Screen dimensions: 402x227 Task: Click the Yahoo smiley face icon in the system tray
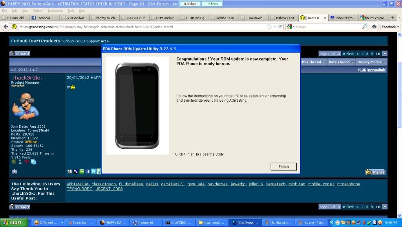[x=353, y=223]
